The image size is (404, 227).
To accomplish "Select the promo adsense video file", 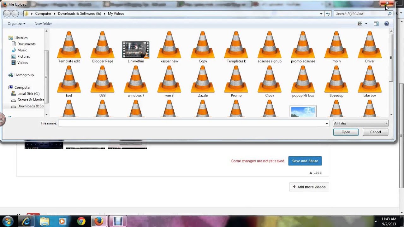I will pos(303,47).
